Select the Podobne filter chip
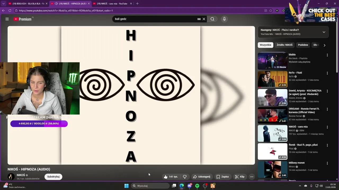The image size is (339, 190). pos(303,45)
